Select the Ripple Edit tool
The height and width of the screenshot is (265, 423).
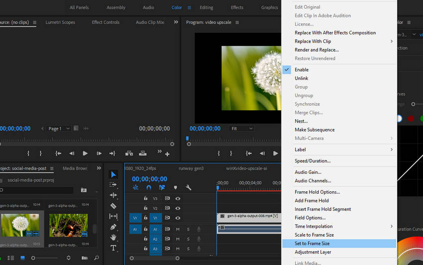113,195
